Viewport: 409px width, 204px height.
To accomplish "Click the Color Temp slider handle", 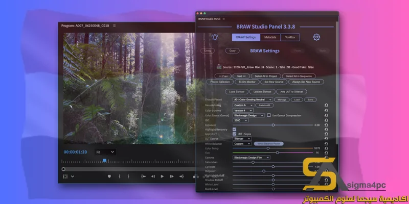I will (268, 148).
